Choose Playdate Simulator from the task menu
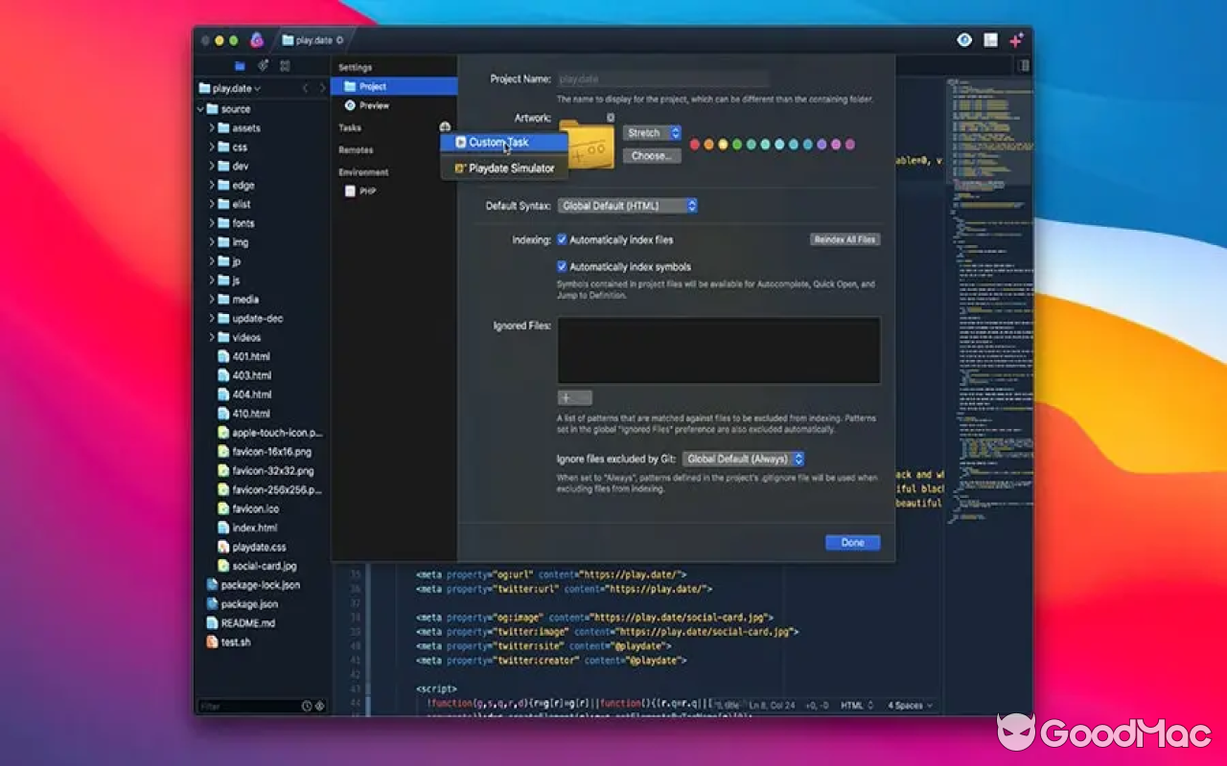This screenshot has width=1227, height=766. pyautogui.click(x=509, y=168)
